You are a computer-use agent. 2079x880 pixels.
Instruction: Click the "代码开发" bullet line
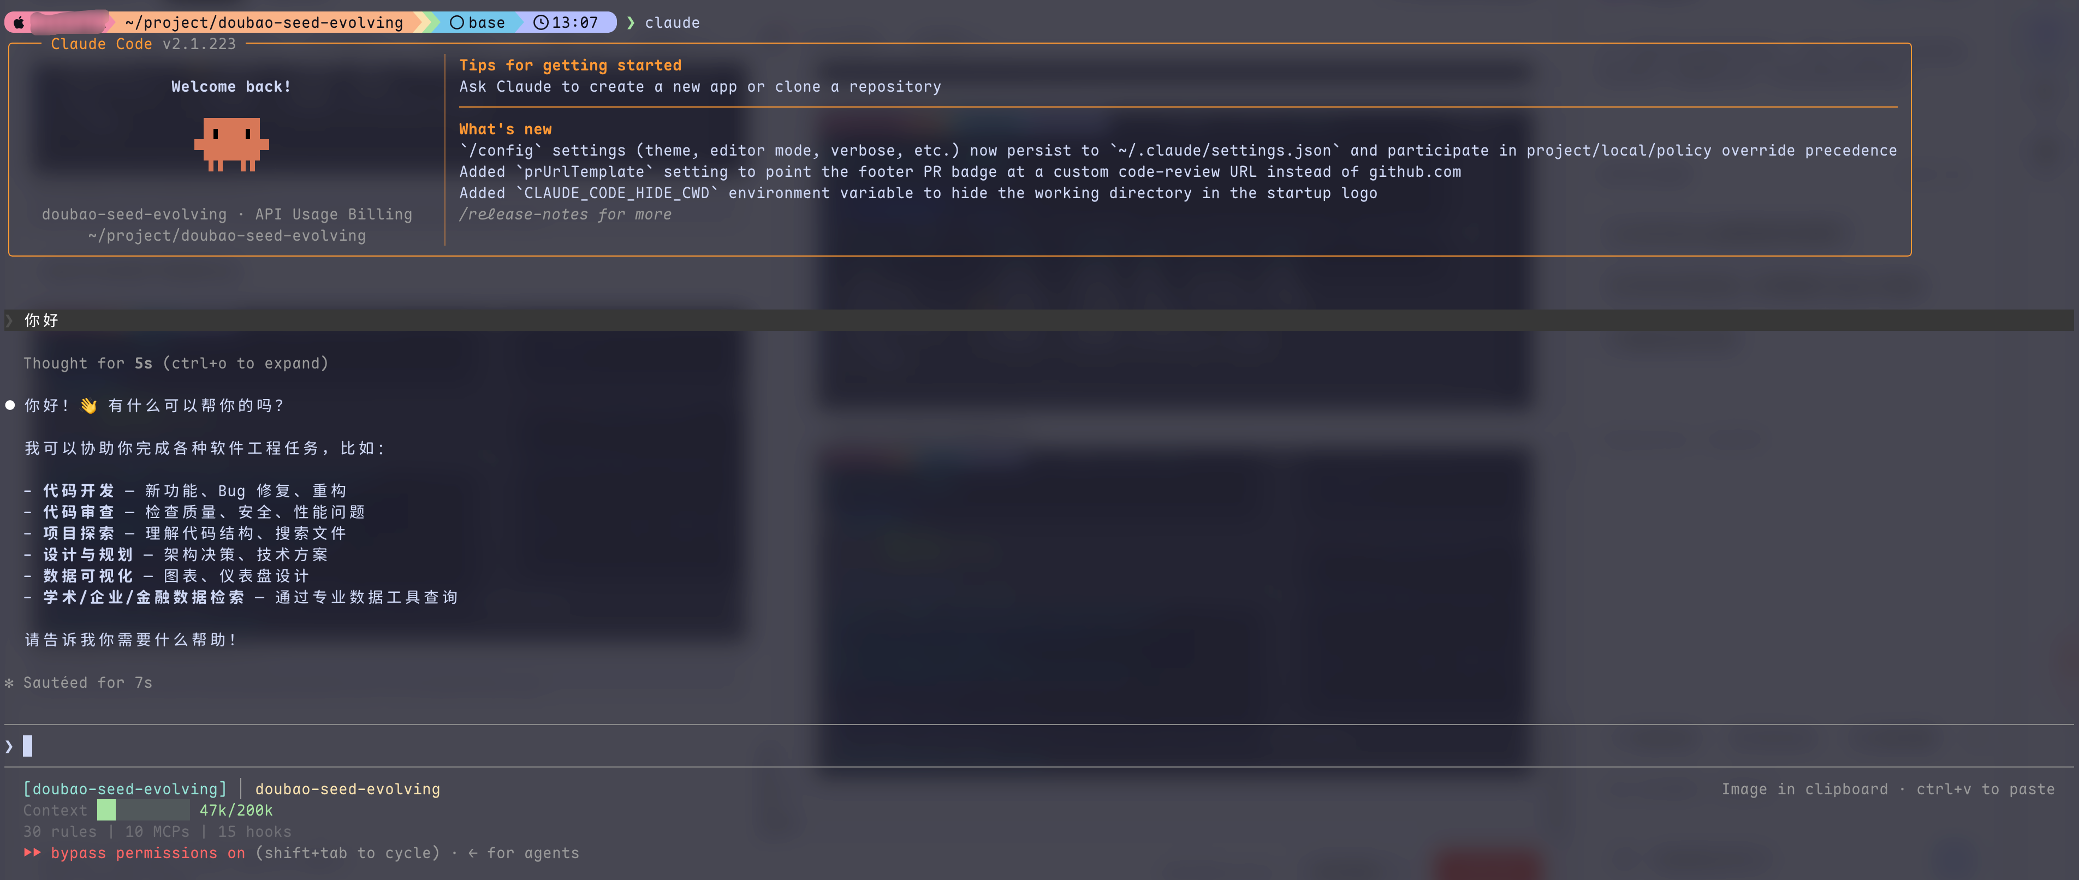tap(186, 491)
